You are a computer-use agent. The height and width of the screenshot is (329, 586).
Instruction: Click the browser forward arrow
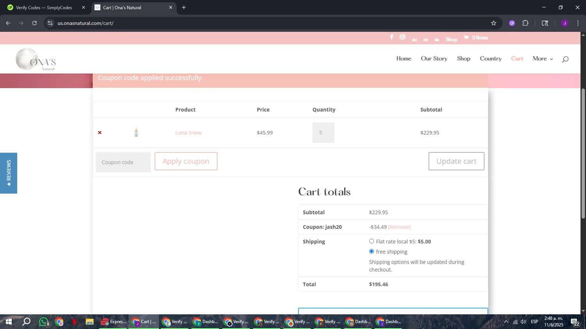pos(21,23)
